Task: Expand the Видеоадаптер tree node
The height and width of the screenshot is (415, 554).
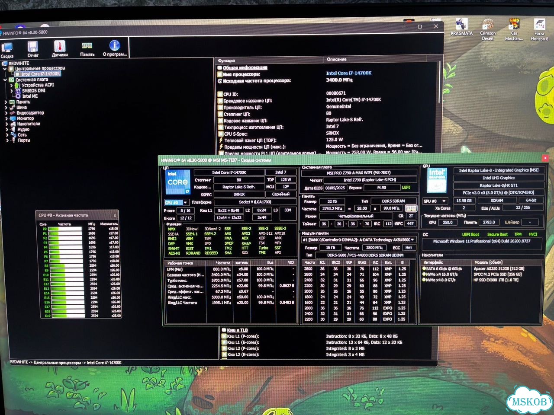Action: [x=6, y=113]
